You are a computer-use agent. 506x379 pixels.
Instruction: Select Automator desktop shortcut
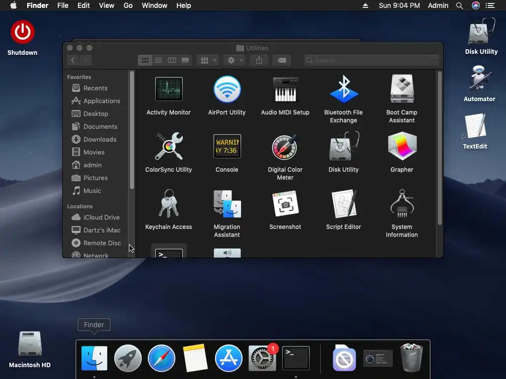[479, 78]
